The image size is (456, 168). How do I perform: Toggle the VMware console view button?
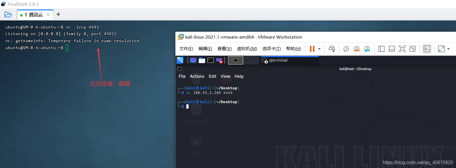tap(427, 49)
